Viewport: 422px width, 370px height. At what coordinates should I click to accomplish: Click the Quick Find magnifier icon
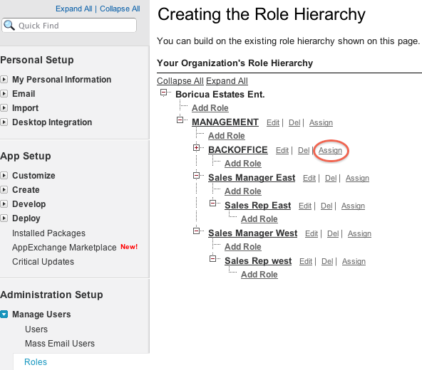pos(9,25)
